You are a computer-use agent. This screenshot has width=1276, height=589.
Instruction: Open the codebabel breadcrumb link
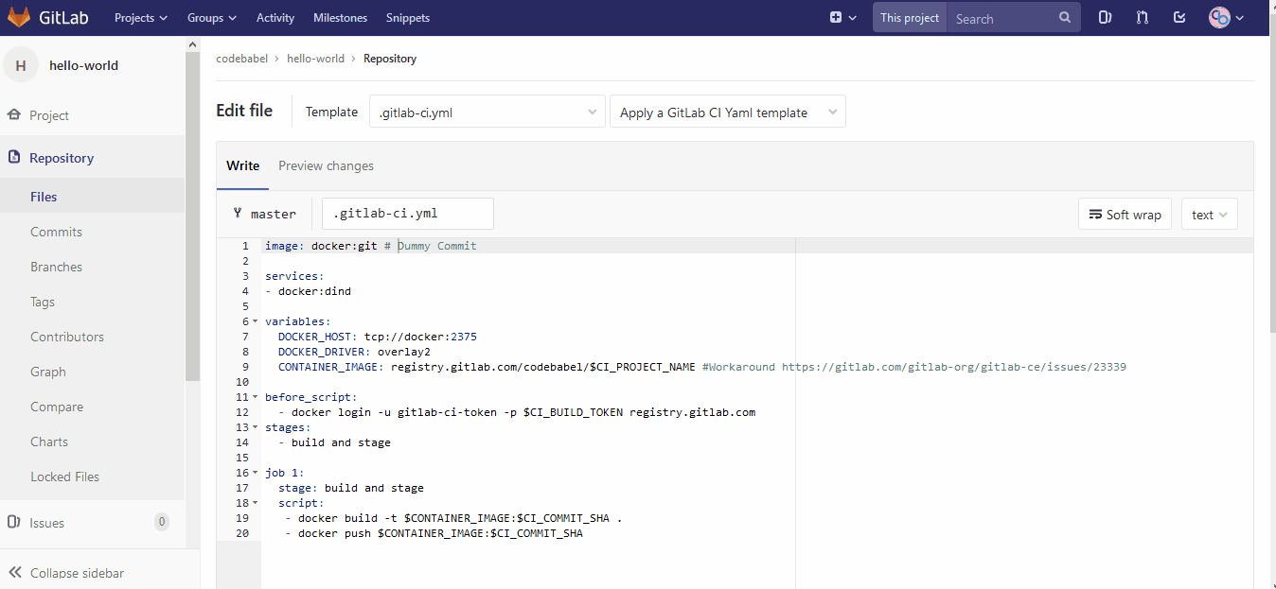click(x=241, y=58)
